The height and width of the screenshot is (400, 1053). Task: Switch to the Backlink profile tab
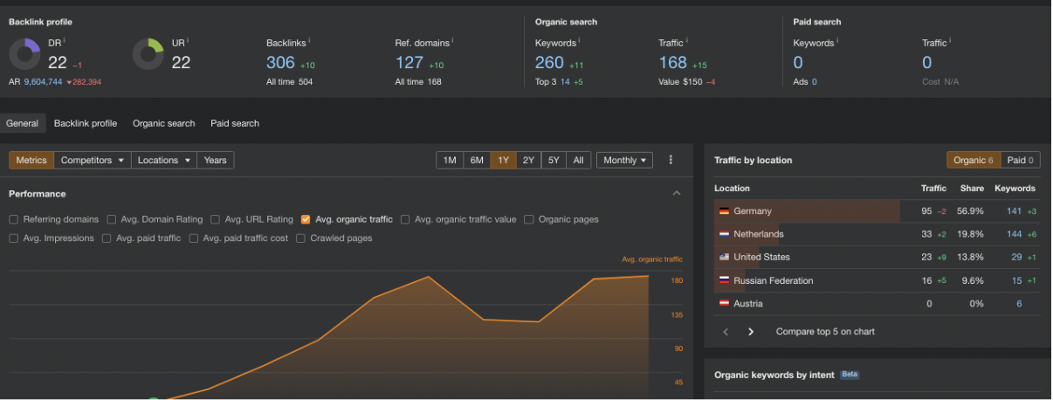pos(86,123)
